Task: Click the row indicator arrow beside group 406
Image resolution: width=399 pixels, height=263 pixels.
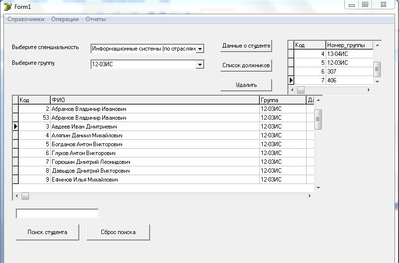Action: [x=291, y=80]
